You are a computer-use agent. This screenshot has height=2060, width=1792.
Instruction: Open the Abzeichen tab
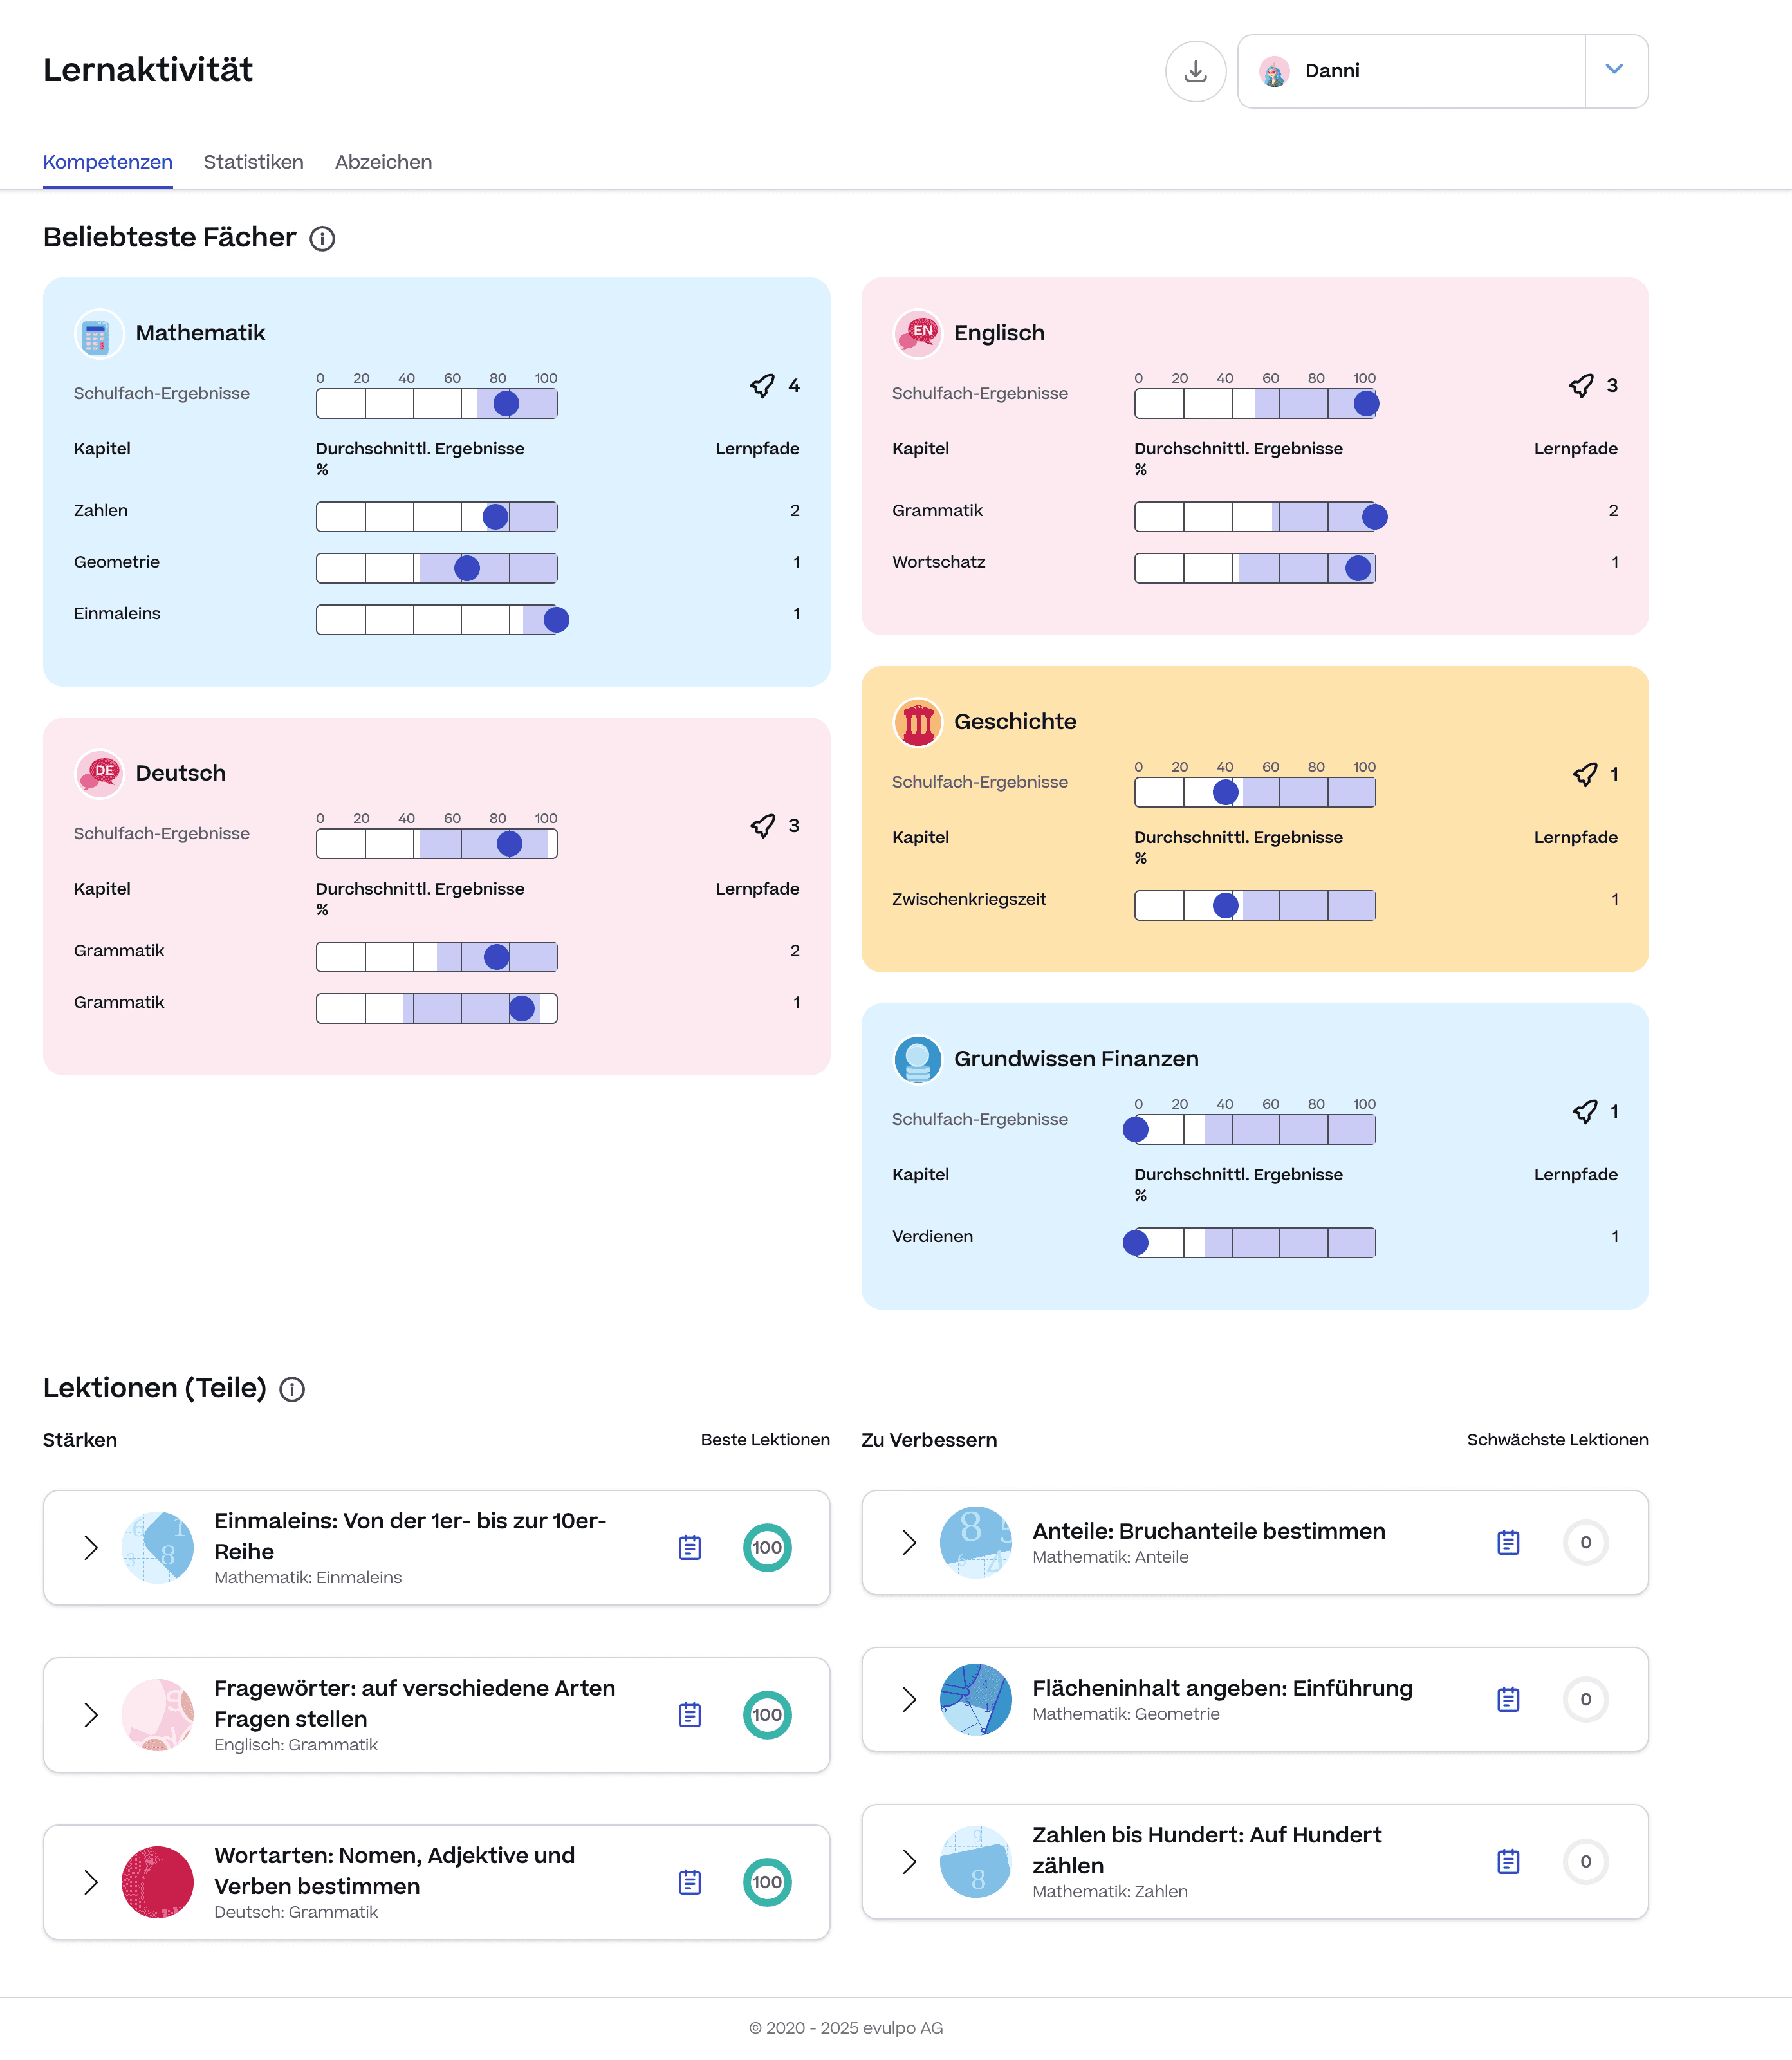[x=383, y=162]
